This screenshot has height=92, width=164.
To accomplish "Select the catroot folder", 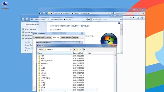I will (x=43, y=73).
